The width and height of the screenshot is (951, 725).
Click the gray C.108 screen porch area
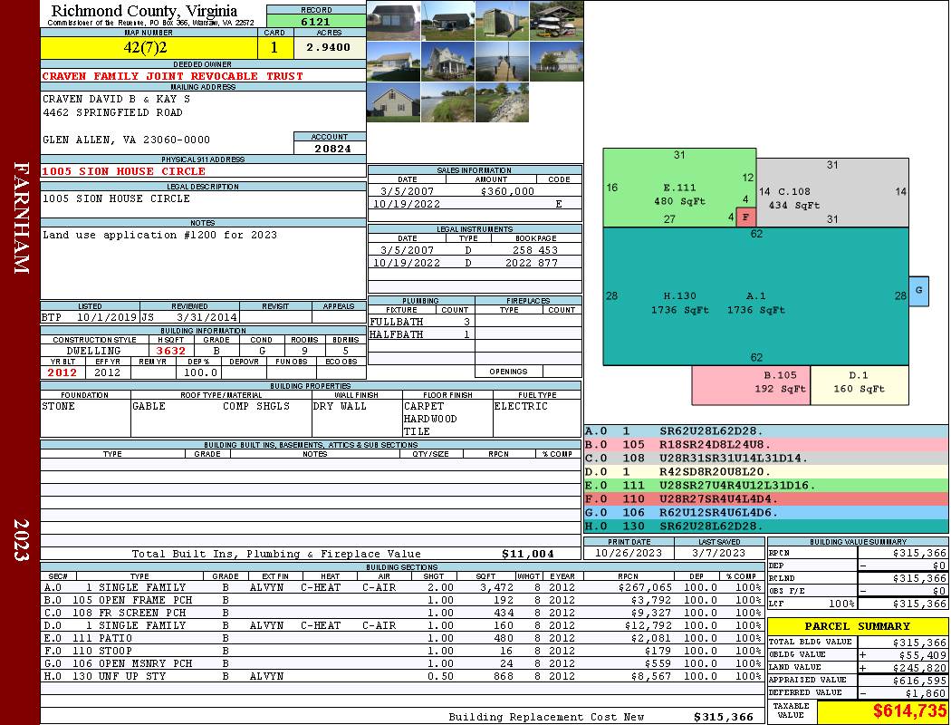click(832, 192)
